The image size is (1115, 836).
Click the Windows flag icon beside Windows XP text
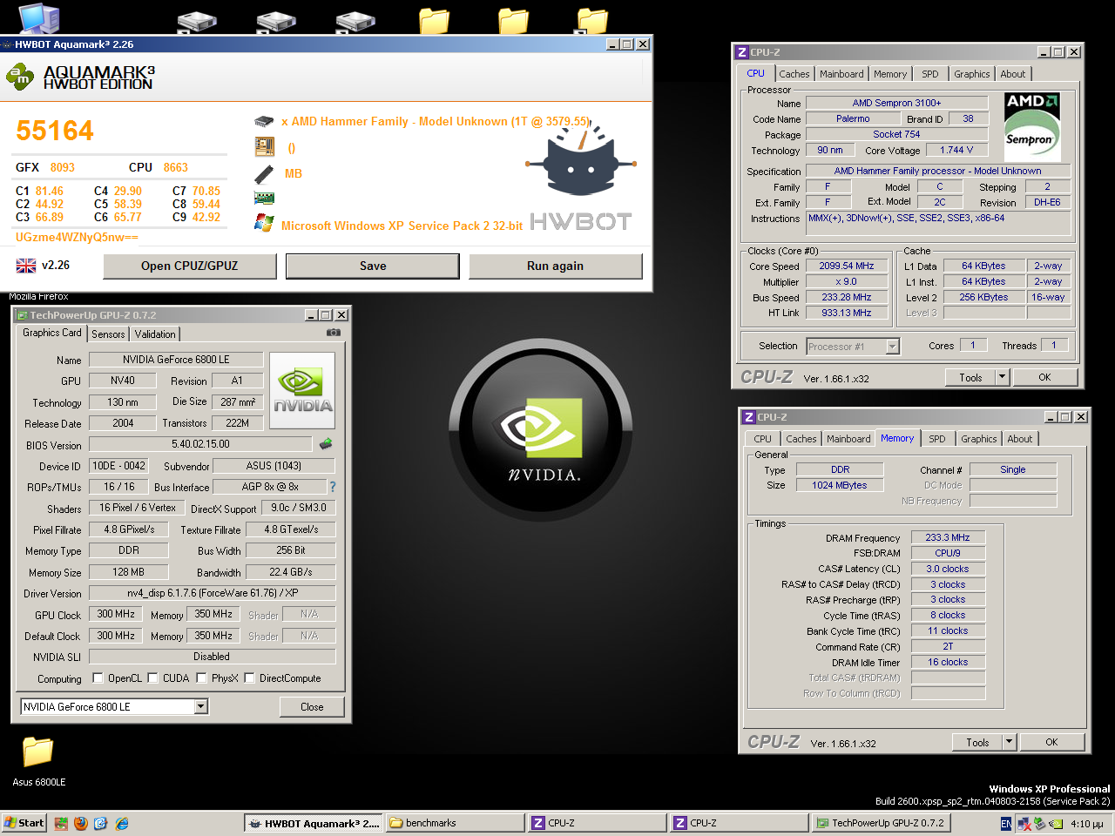click(x=264, y=223)
